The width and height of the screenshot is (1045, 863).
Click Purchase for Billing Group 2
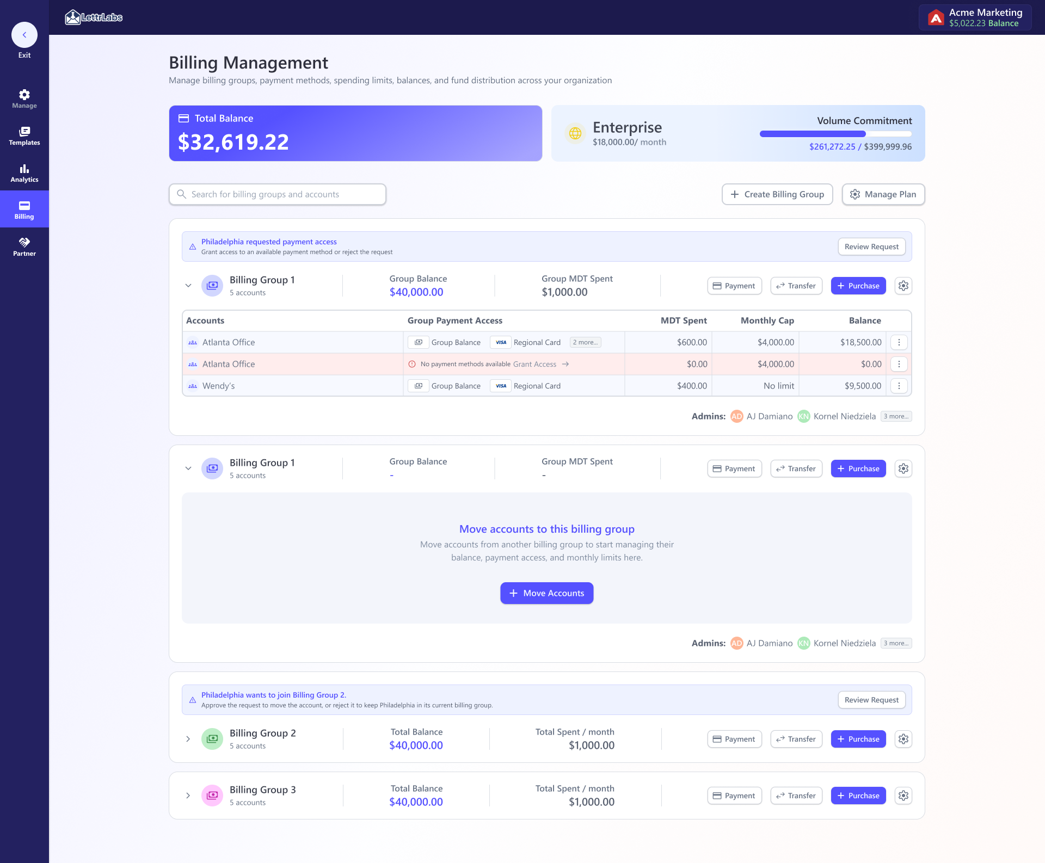(858, 739)
